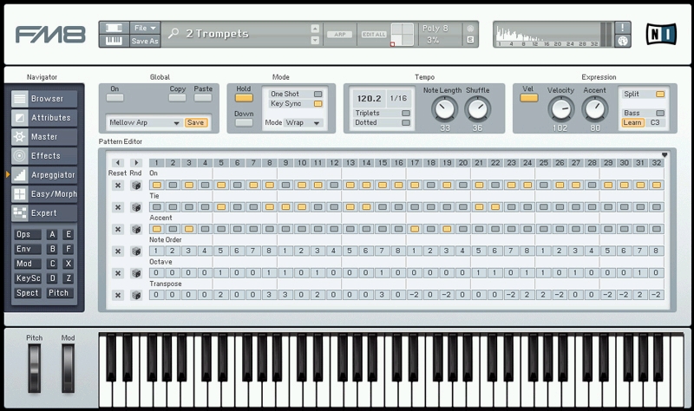Open the Env expert tab
The width and height of the screenshot is (694, 411).
click(x=27, y=249)
